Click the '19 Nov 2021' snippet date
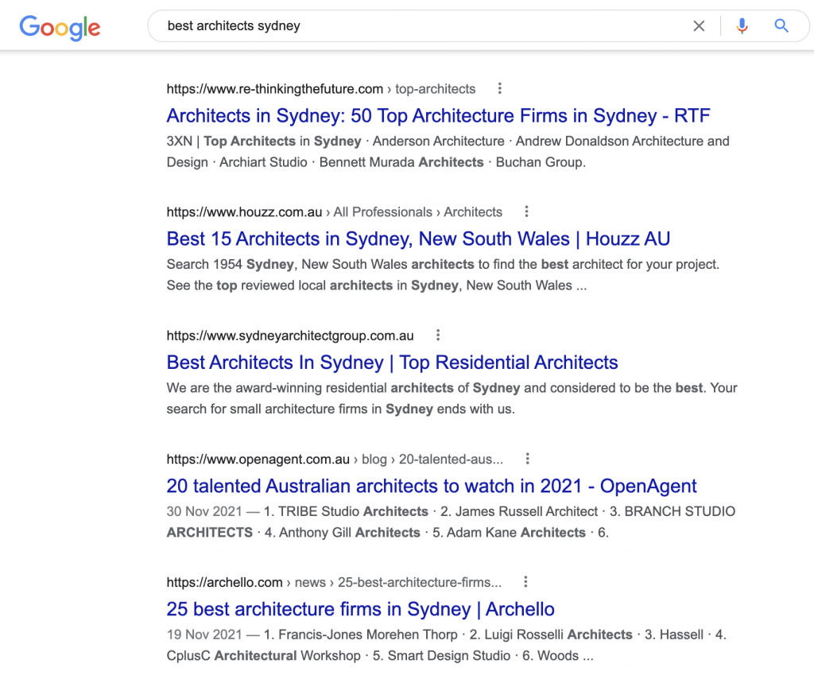This screenshot has width=814, height=687. tap(204, 634)
